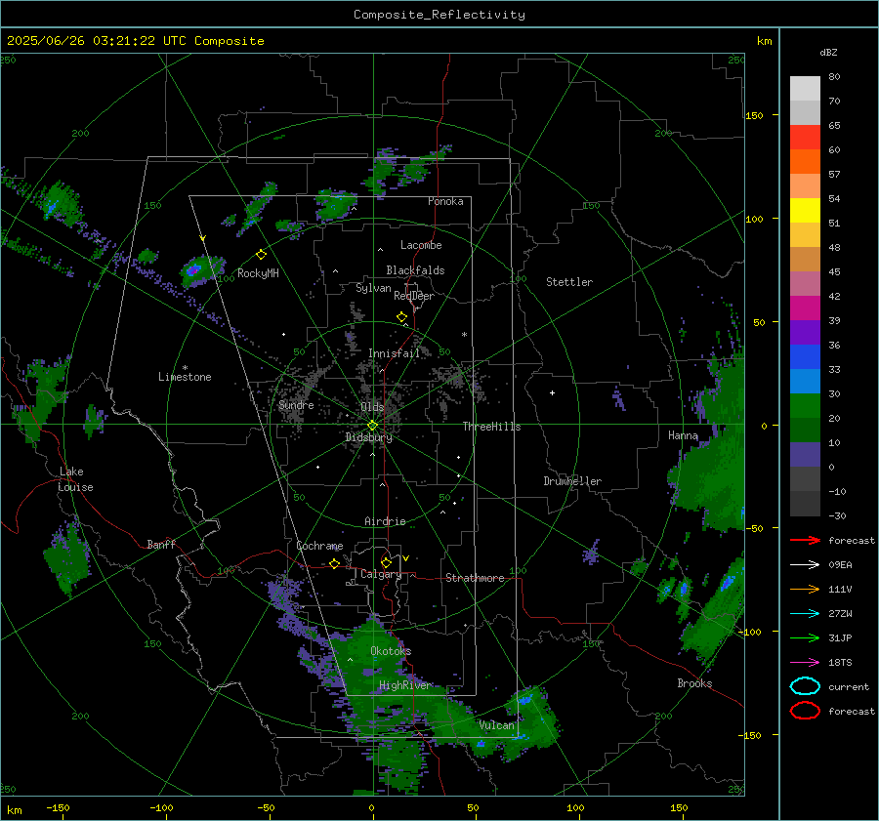The image size is (879, 821).
Task: Click the Lake Louise label
Action: point(75,479)
